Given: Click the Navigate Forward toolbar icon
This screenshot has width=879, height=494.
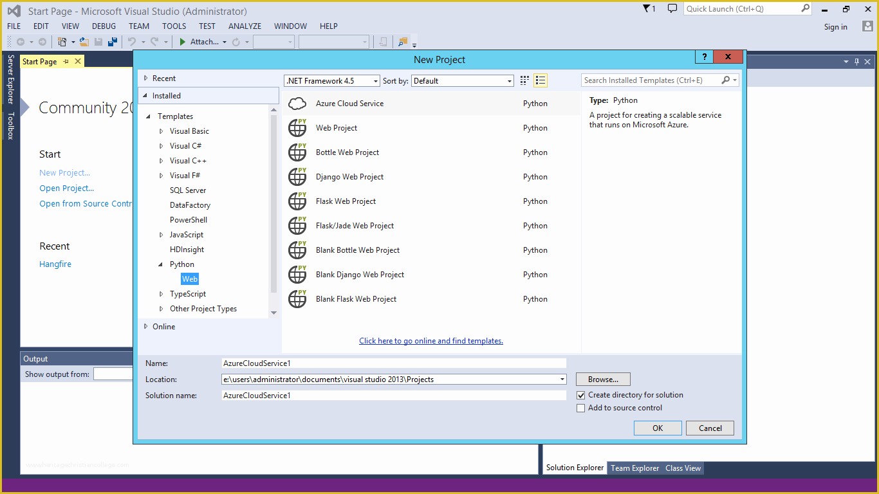Looking at the screenshot, I should click(x=42, y=42).
